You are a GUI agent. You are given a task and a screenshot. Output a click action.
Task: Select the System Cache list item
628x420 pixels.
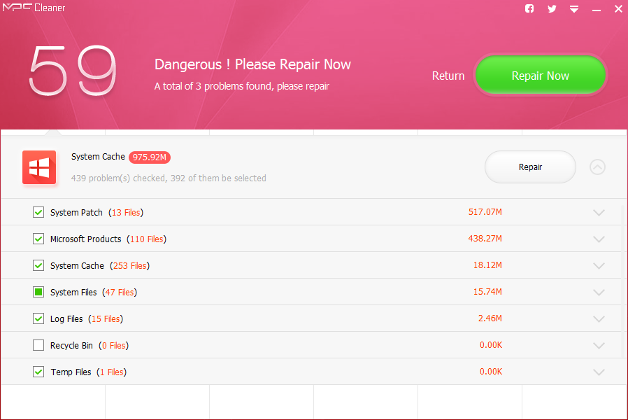77,266
